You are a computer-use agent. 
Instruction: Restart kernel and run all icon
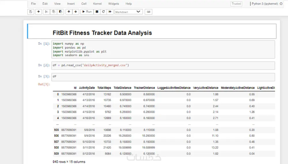tap(110, 12)
